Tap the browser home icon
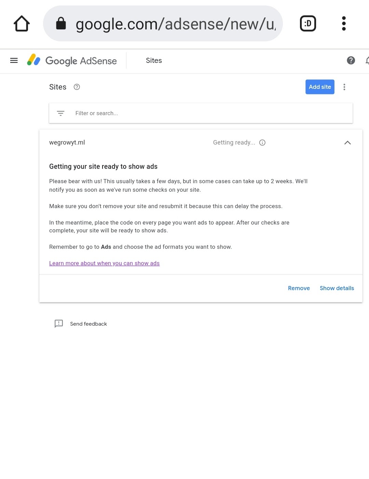This screenshot has width=369, height=479. coord(22,24)
